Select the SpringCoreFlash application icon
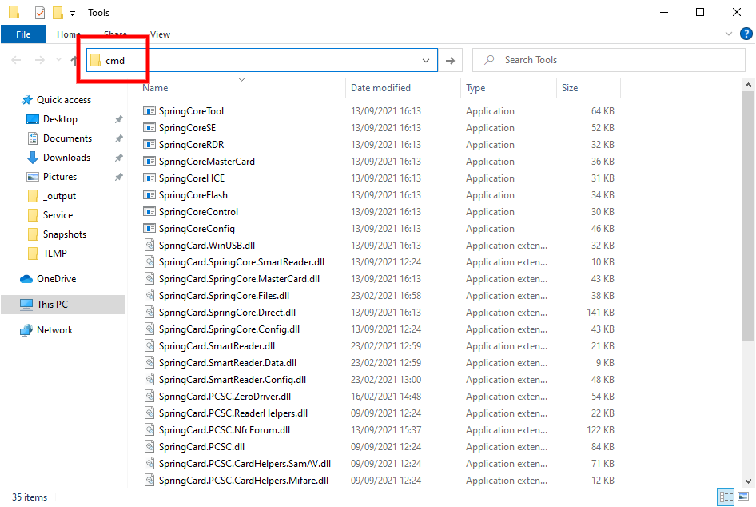This screenshot has width=756, height=507. click(x=149, y=195)
